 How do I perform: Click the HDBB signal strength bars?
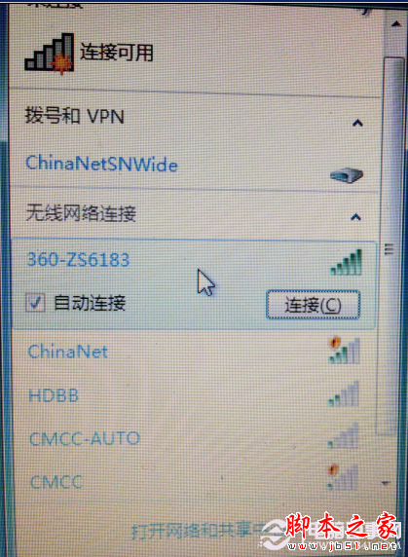coord(344,394)
